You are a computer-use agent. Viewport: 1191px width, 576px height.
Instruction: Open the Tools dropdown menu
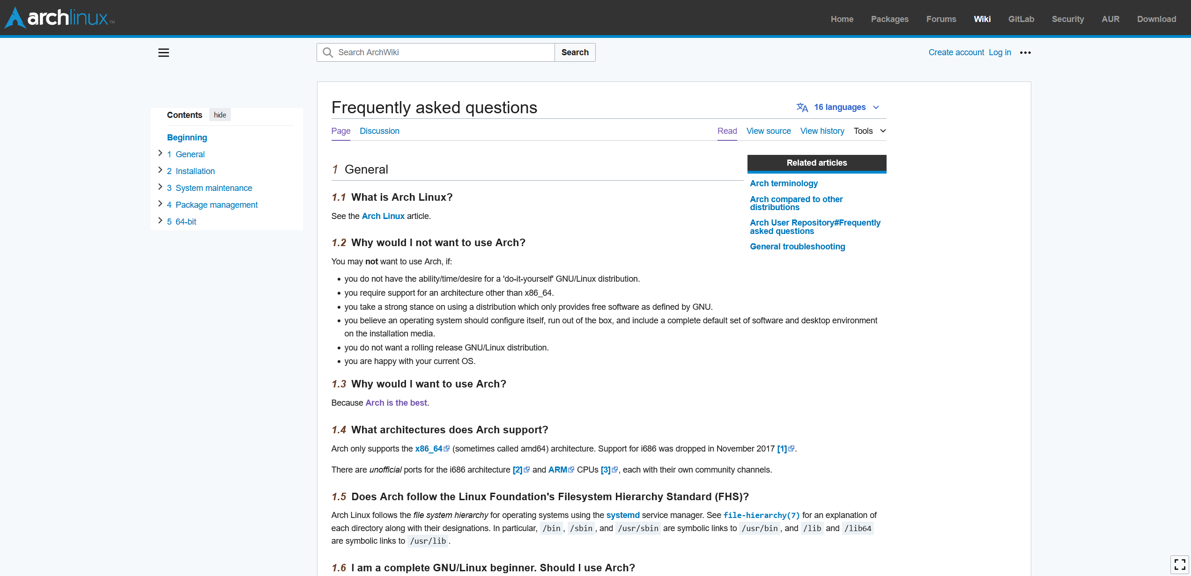click(x=869, y=131)
